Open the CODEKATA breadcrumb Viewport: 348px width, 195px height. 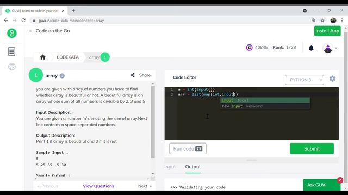tap(67, 57)
